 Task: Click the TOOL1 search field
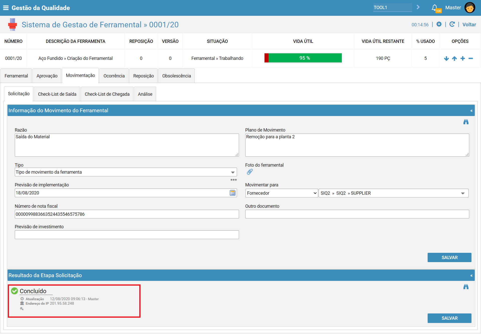(x=392, y=8)
